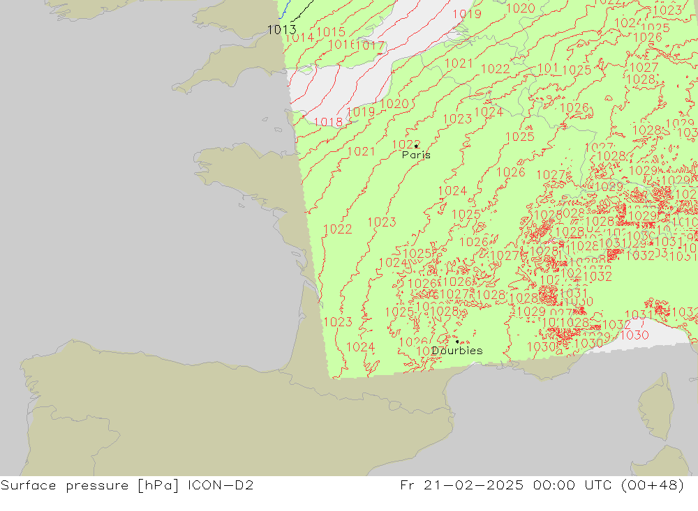The height and width of the screenshot is (511, 698).
Task: Click the 1015 isobar label
Action: [x=331, y=31]
